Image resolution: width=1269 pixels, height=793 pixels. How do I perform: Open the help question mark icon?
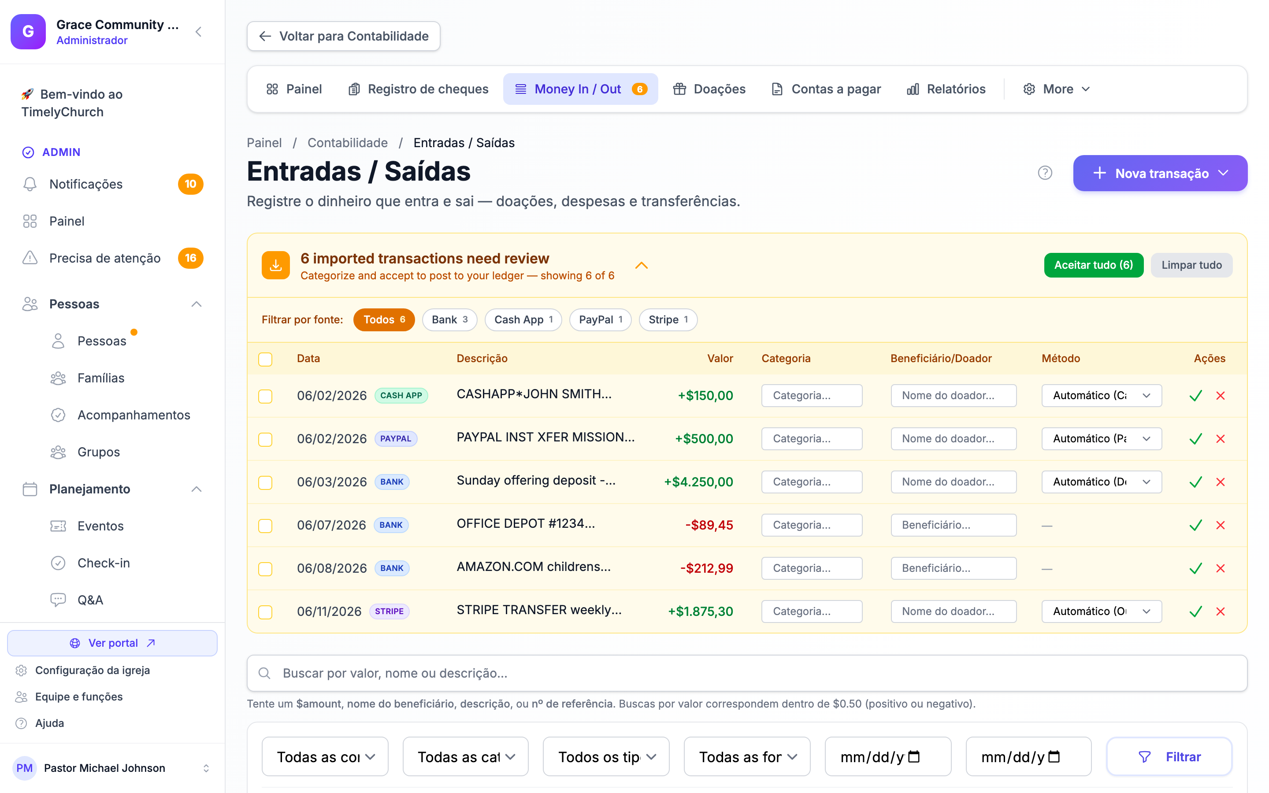pyautogui.click(x=1045, y=173)
